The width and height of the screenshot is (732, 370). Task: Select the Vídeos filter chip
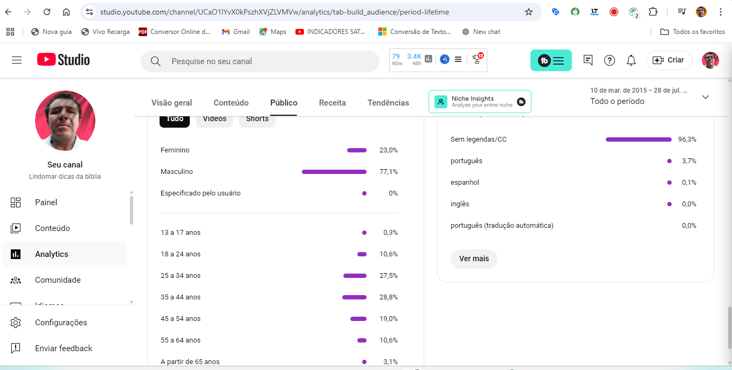click(215, 119)
